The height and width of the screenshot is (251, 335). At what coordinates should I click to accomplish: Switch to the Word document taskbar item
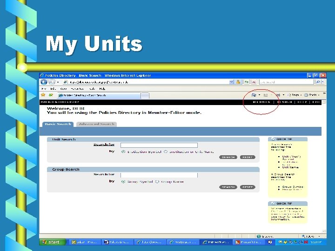tap(117, 242)
